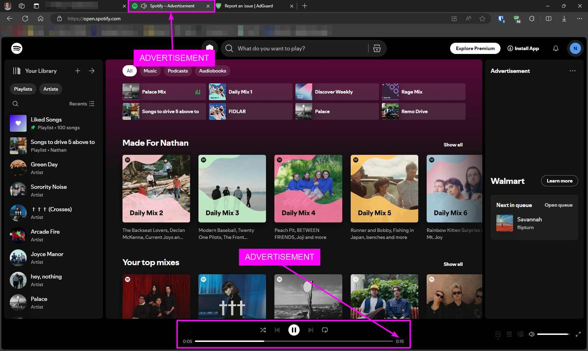Select the Music filter chip
The width and height of the screenshot is (588, 351).
[150, 71]
